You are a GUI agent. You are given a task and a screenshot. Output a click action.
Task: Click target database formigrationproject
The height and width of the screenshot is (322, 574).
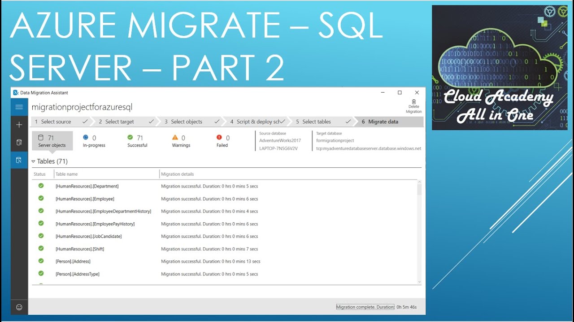(x=335, y=140)
